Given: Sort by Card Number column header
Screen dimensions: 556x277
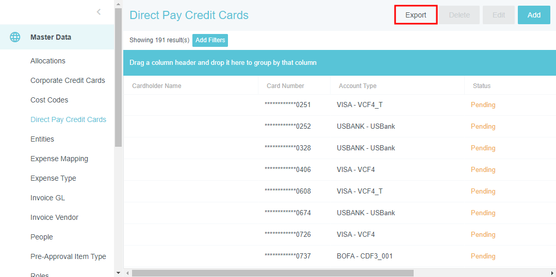Looking at the screenshot, I should pyautogui.click(x=285, y=86).
